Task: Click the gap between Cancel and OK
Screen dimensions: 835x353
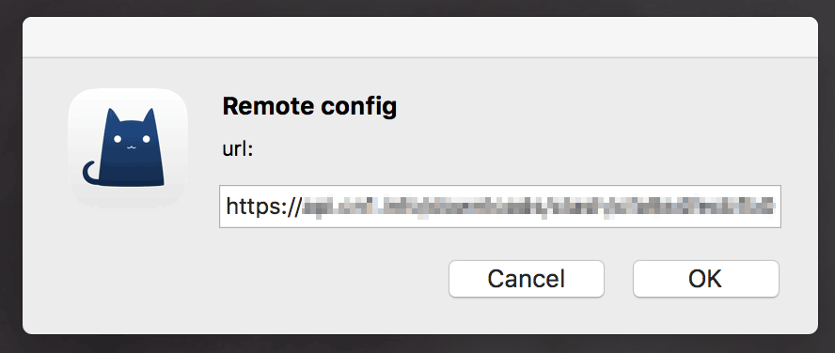Action: click(619, 279)
